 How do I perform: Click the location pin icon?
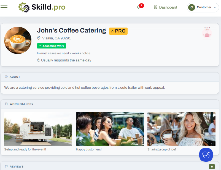pyautogui.click(x=39, y=38)
